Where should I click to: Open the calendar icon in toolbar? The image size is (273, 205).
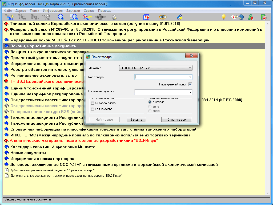click(x=147, y=17)
